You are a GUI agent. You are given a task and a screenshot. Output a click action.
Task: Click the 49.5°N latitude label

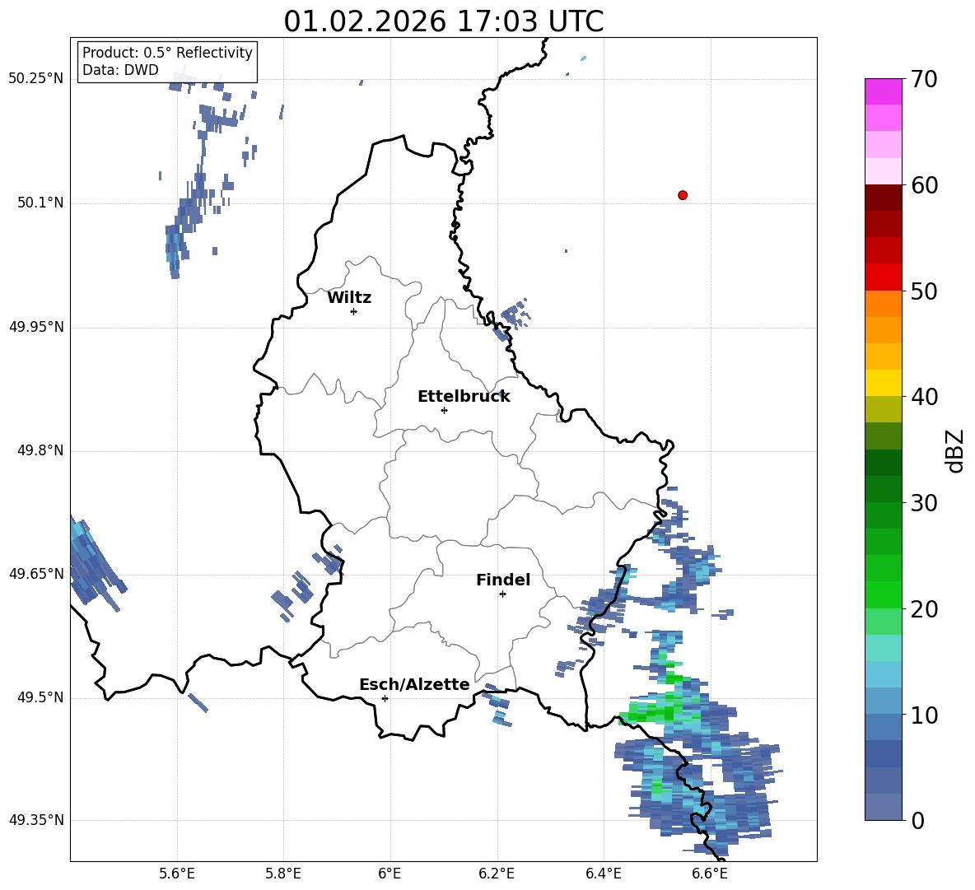(40, 697)
